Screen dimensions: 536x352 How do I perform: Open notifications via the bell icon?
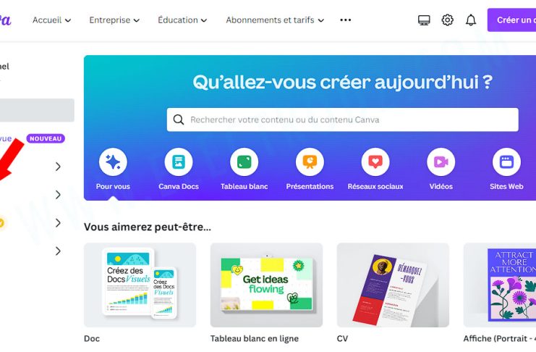[471, 20]
